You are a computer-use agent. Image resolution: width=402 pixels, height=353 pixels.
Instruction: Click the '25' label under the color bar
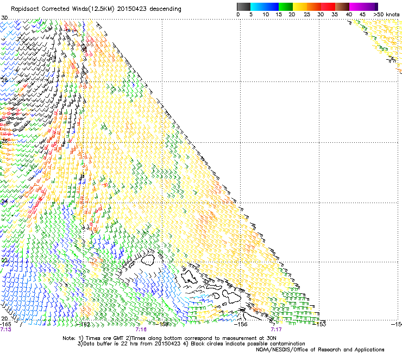pyautogui.click(x=307, y=15)
